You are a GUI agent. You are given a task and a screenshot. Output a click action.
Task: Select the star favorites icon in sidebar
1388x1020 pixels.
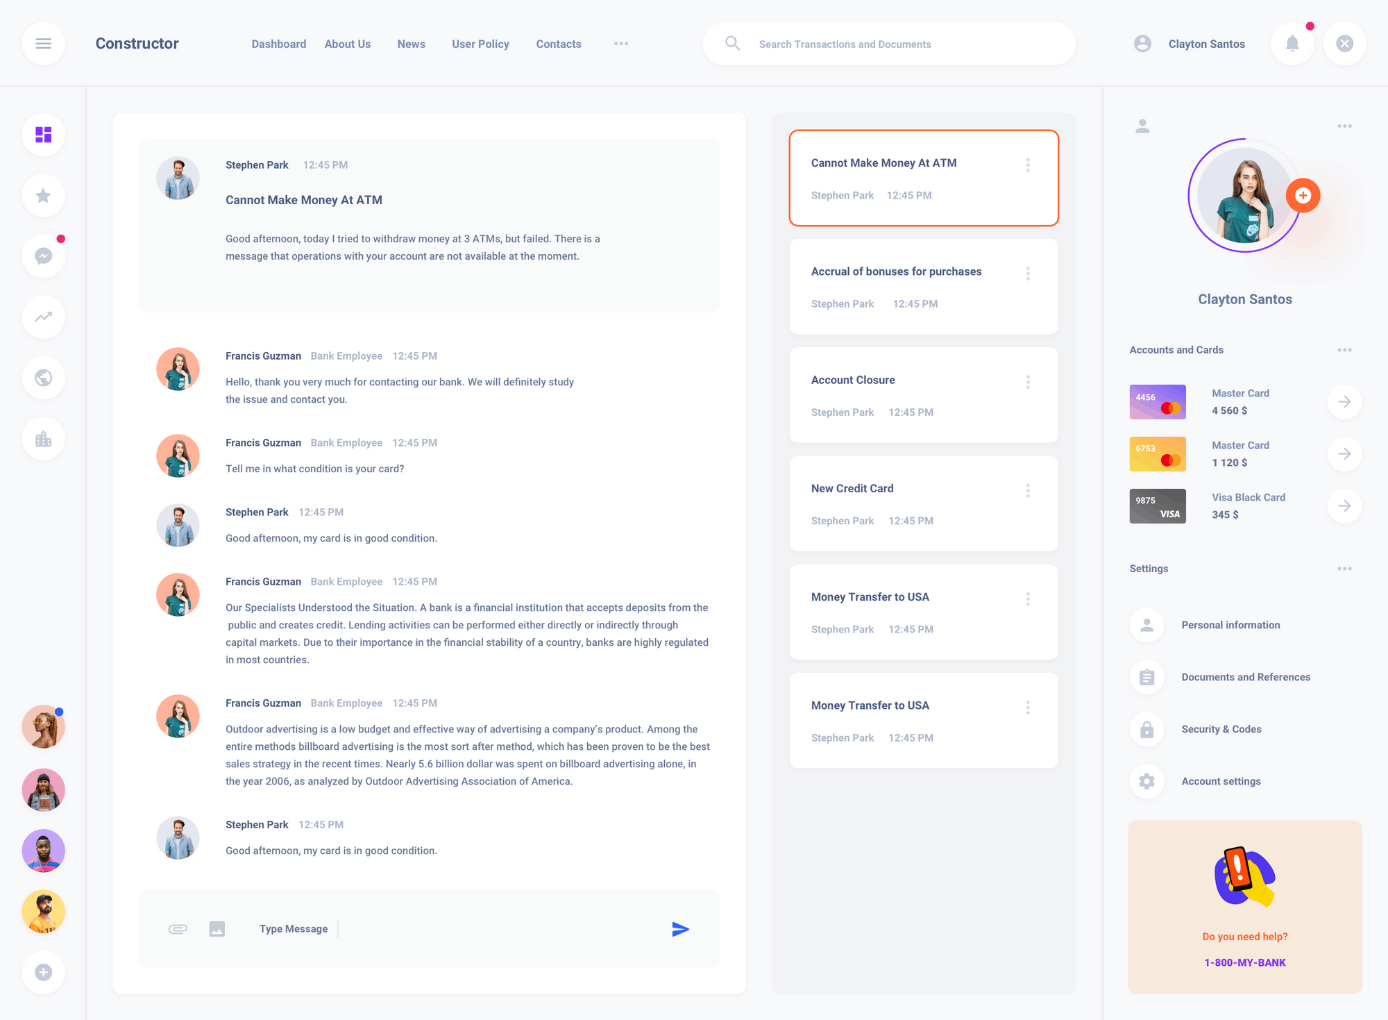point(43,196)
